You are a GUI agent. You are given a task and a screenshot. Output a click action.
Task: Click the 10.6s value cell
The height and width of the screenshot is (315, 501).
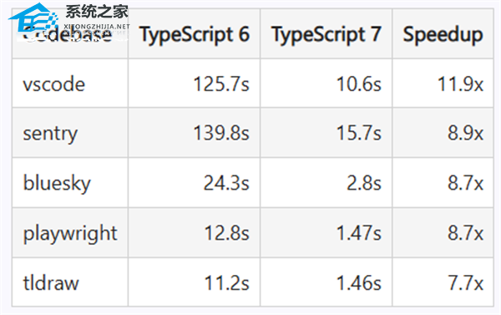pos(326,84)
